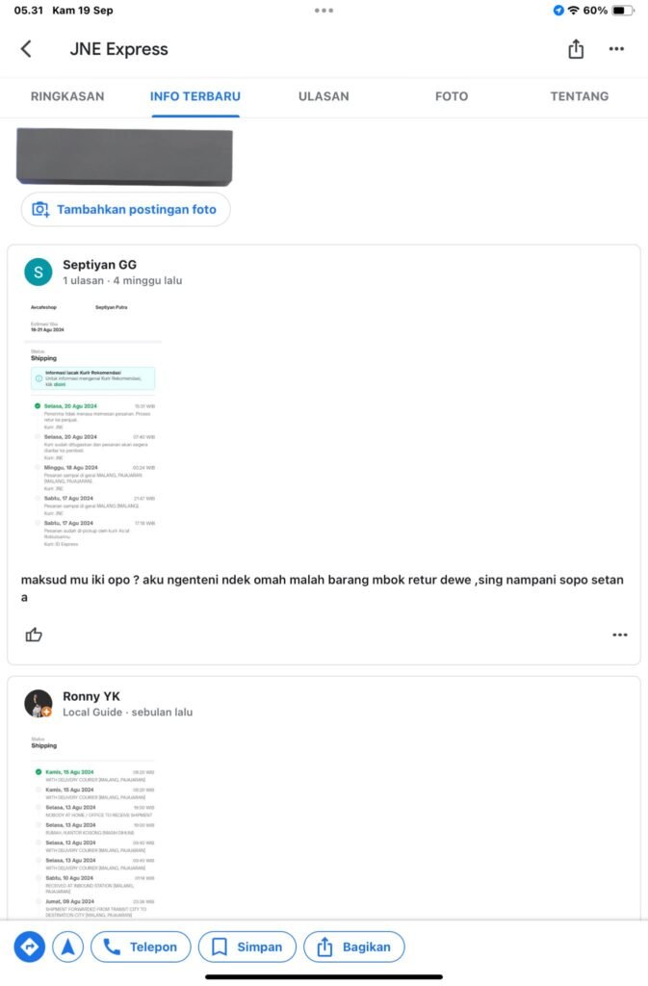Open Ronny YK's shipping status image

tap(93, 825)
